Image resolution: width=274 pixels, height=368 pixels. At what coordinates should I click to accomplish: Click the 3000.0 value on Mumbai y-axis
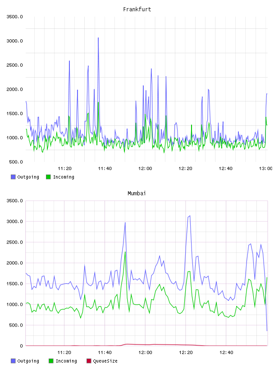[14, 221]
